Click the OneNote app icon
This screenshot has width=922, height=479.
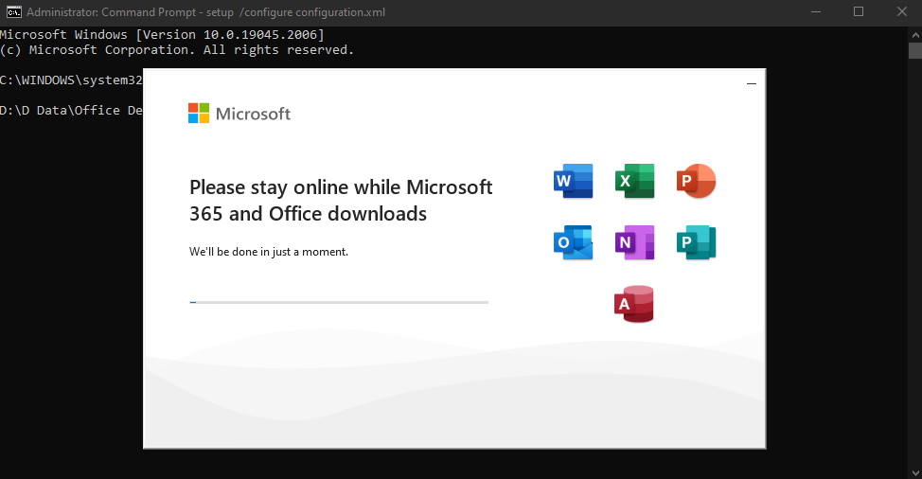pyautogui.click(x=634, y=242)
